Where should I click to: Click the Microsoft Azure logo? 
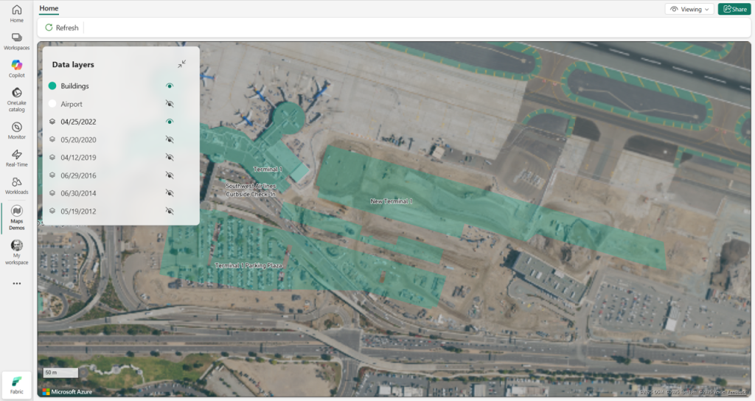click(x=67, y=392)
